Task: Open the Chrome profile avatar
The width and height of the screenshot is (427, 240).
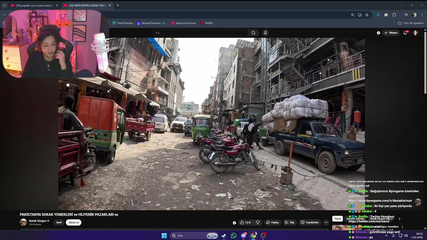Action: pyautogui.click(x=414, y=15)
